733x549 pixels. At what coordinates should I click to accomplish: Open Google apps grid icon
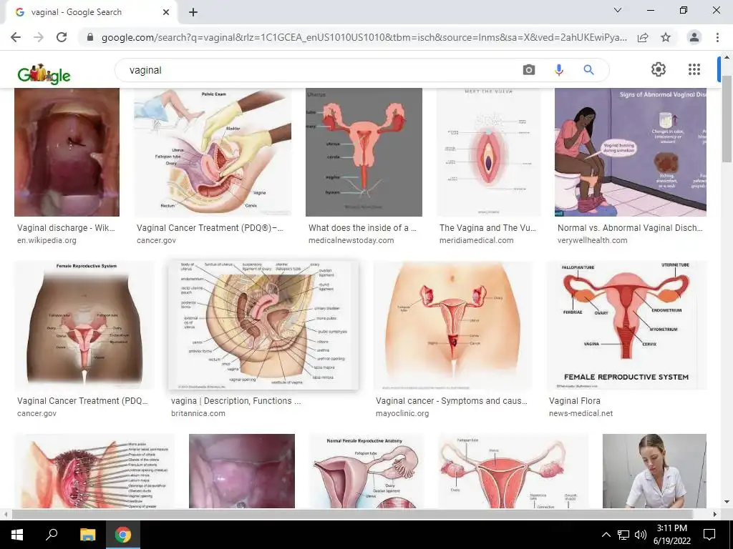click(x=694, y=69)
